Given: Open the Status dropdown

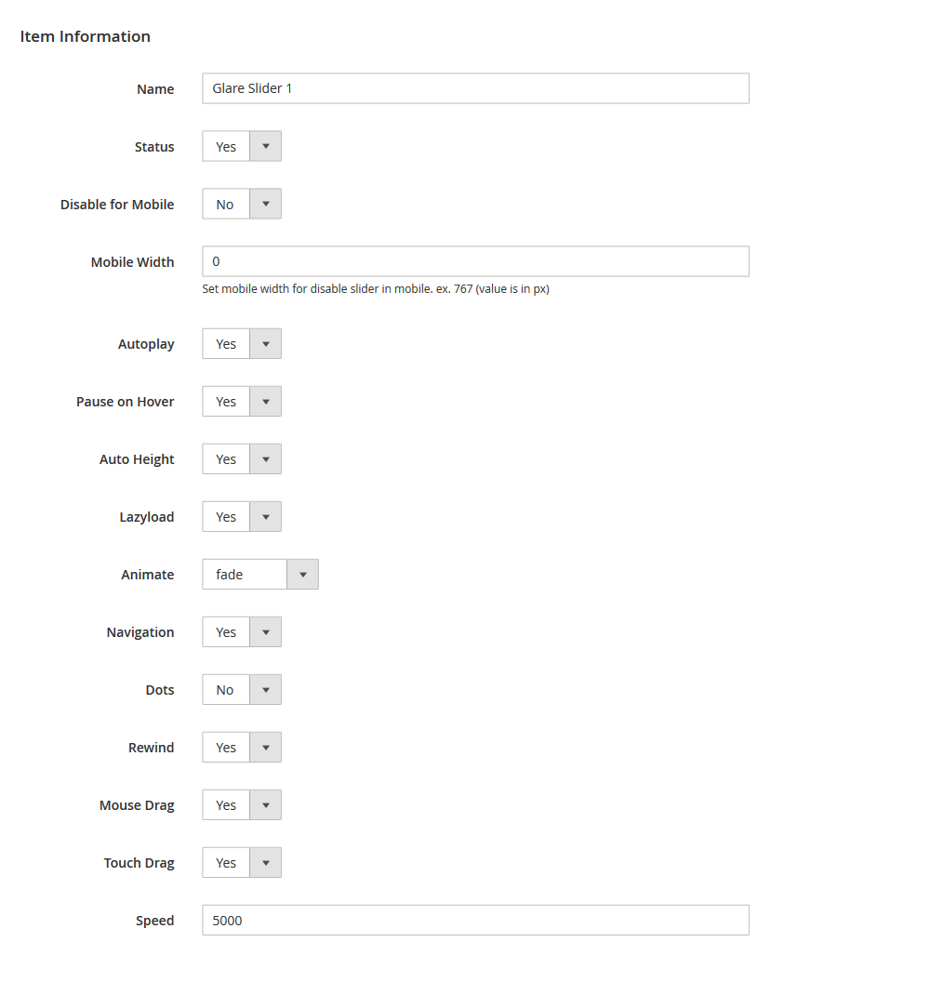Looking at the screenshot, I should click(241, 147).
